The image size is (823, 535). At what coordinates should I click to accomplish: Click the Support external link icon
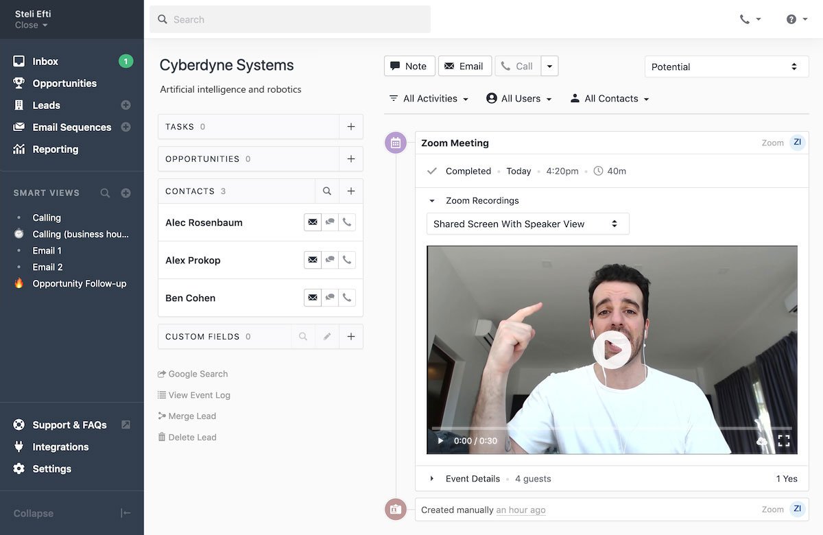pyautogui.click(x=126, y=425)
